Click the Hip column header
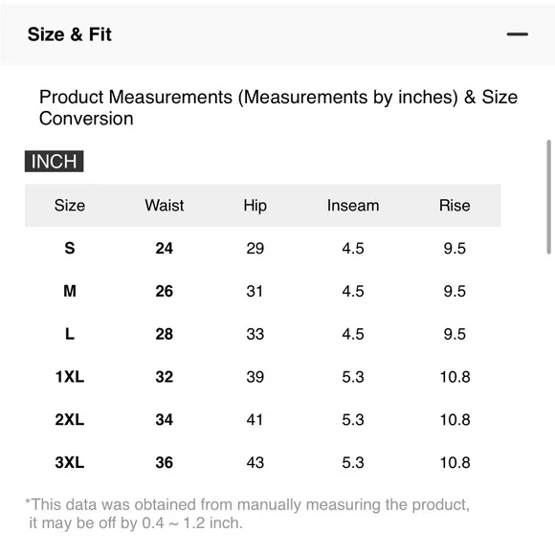 pyautogui.click(x=255, y=206)
